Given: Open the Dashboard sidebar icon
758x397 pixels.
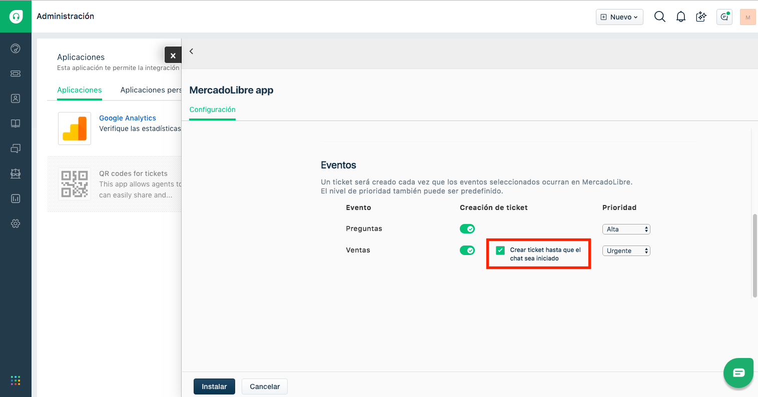Looking at the screenshot, I should coord(16,48).
